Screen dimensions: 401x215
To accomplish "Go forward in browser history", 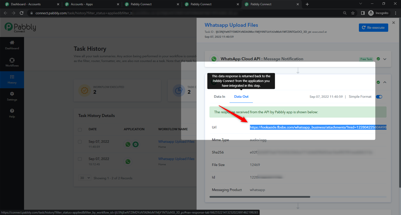I will point(14,13).
